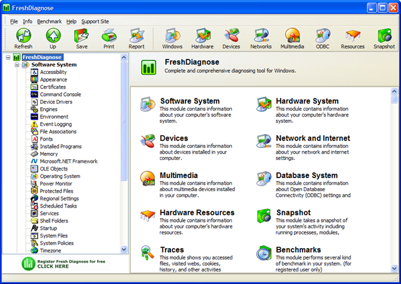Collapse the Software System tree branch
The width and height of the screenshot is (401, 284).
[17, 65]
